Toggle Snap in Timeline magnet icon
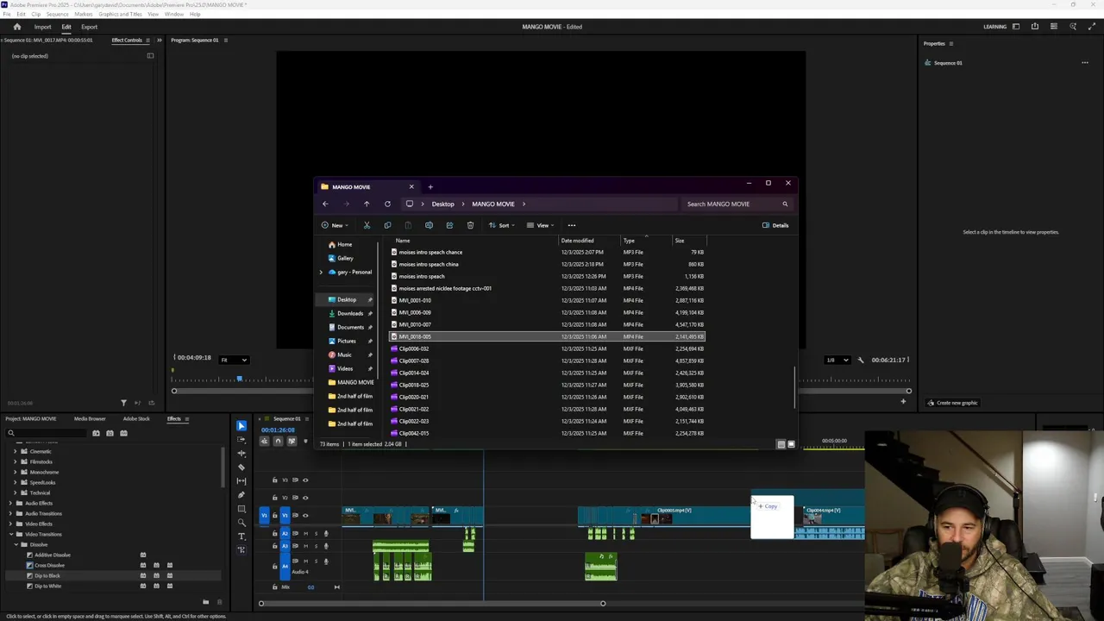1104x621 pixels. coord(278,442)
